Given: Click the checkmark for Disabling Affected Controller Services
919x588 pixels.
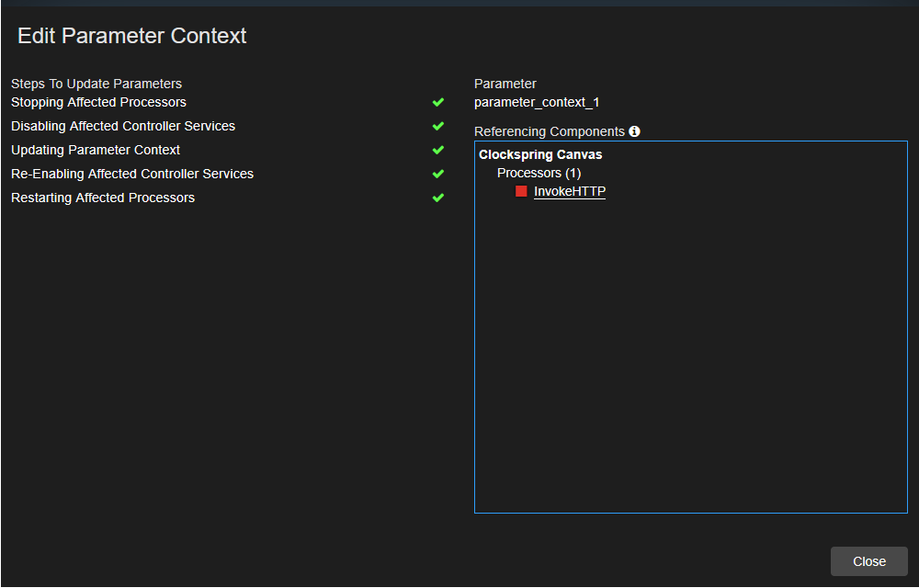Looking at the screenshot, I should click(x=438, y=126).
